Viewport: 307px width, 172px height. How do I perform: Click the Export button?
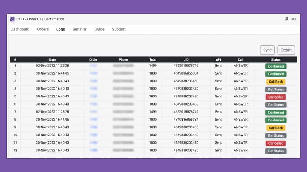[x=286, y=50]
